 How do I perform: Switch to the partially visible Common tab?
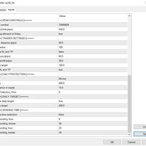3,10
